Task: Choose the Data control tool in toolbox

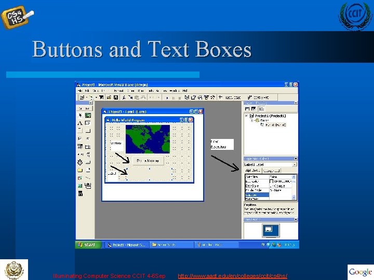Action: coord(88,186)
